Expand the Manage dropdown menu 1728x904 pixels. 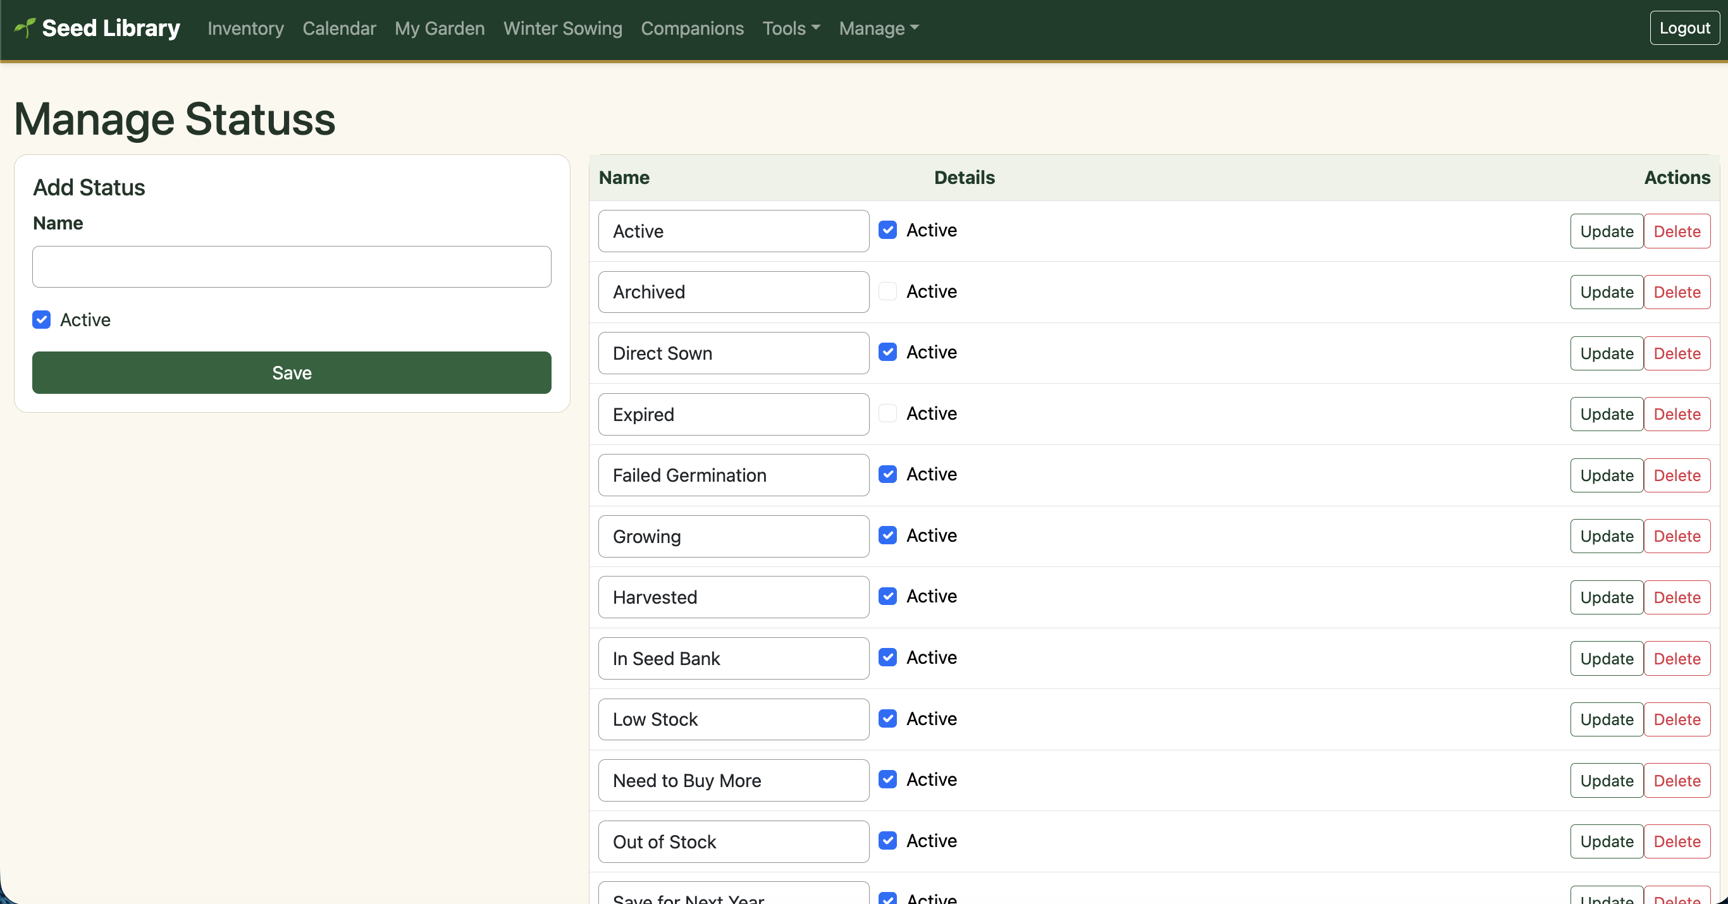879,28
